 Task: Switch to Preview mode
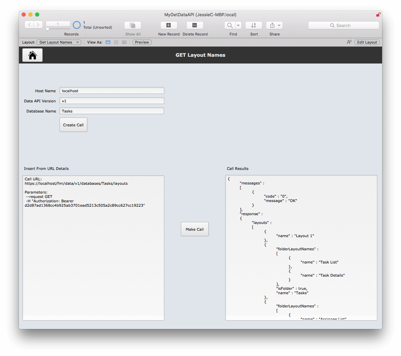pos(142,42)
